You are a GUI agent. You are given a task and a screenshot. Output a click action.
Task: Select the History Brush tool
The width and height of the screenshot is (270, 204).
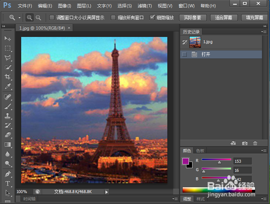[8, 125]
